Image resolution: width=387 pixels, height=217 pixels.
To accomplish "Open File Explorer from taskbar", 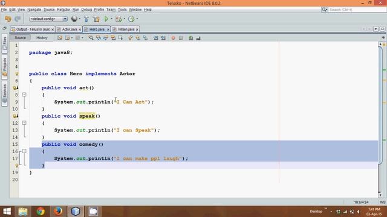I will click(x=23, y=212).
